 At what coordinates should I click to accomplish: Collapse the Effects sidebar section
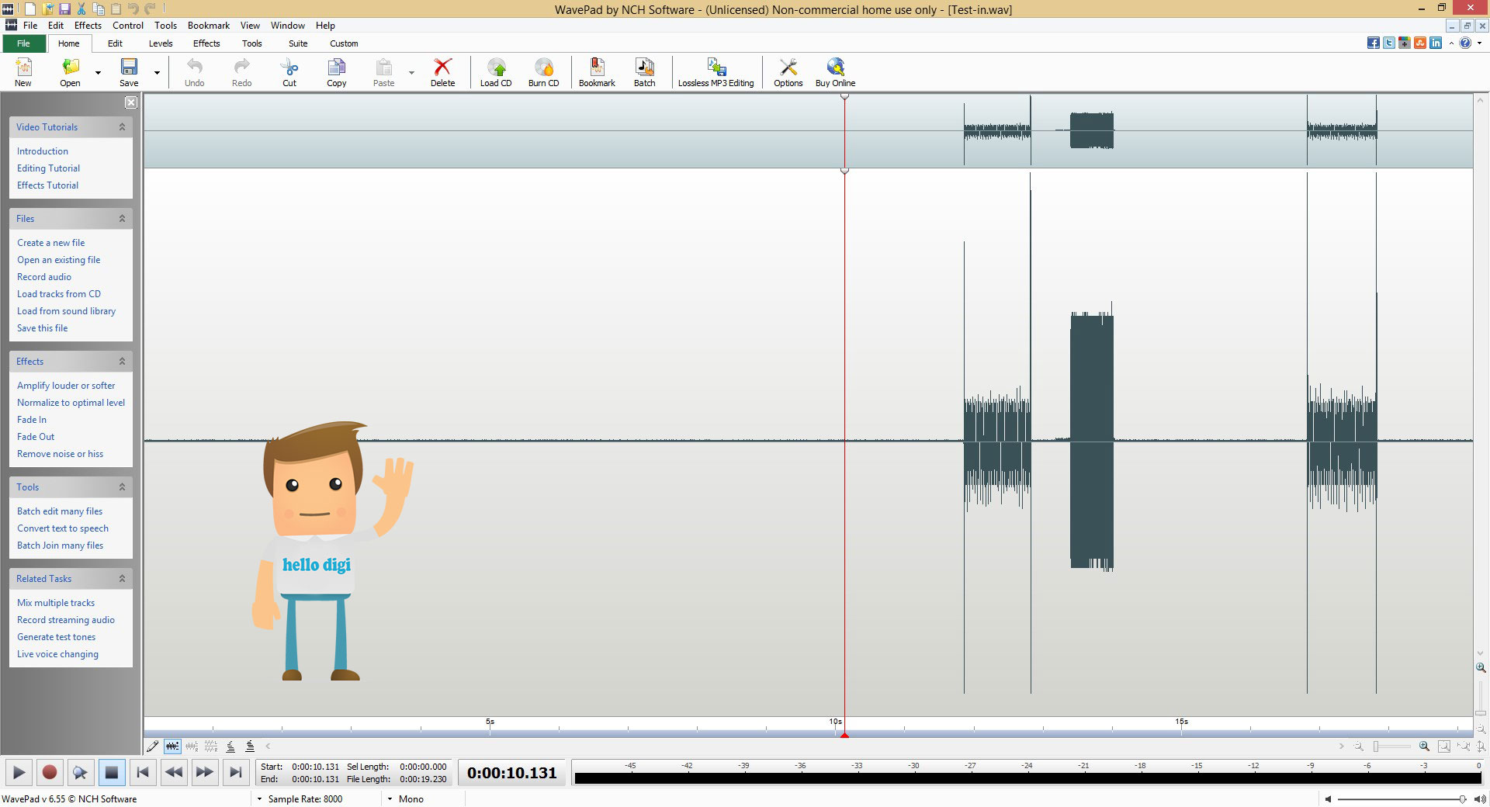(x=122, y=361)
